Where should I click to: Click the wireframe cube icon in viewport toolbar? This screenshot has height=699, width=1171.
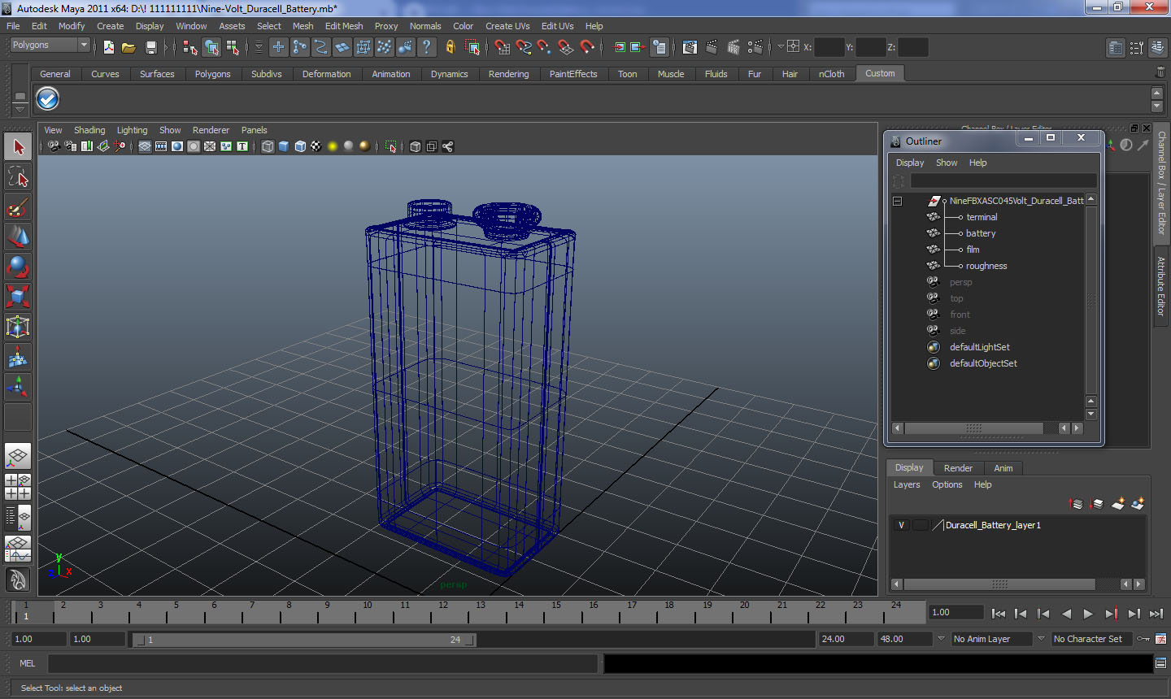(x=268, y=146)
